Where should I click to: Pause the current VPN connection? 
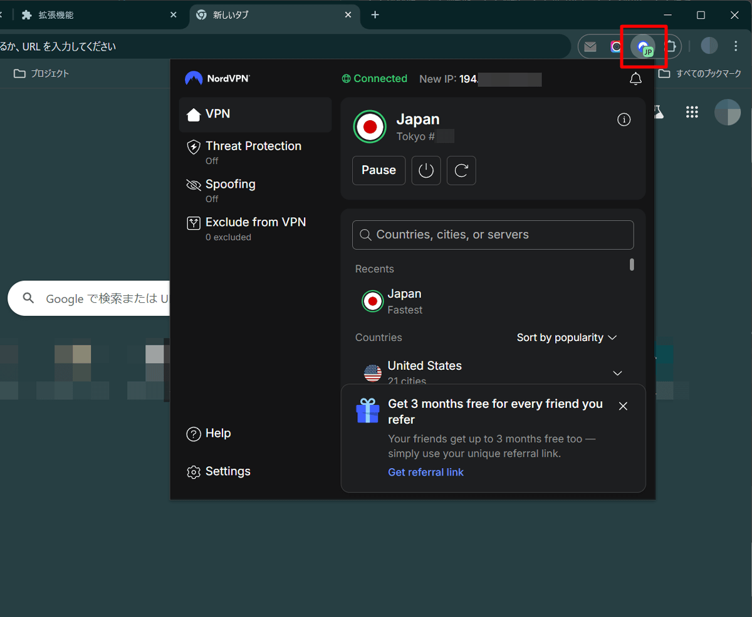(379, 170)
